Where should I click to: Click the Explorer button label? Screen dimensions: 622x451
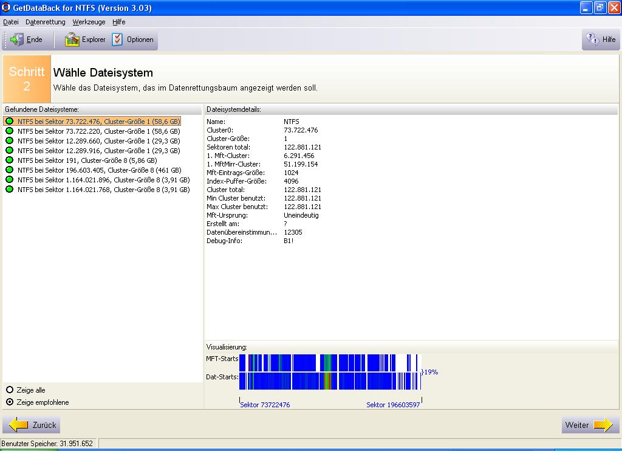point(94,40)
